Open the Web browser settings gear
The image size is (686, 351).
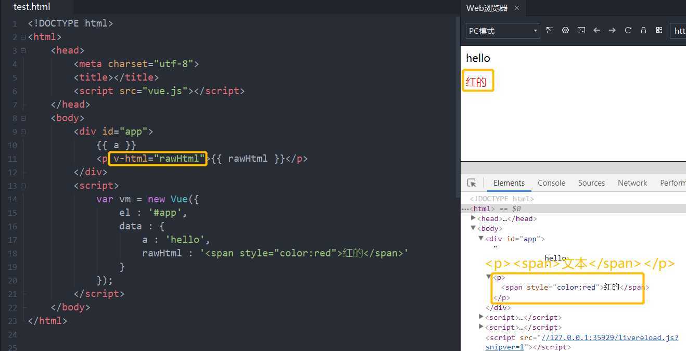(x=565, y=31)
